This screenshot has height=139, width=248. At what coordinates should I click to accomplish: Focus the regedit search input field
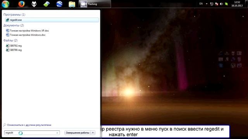click(32, 133)
